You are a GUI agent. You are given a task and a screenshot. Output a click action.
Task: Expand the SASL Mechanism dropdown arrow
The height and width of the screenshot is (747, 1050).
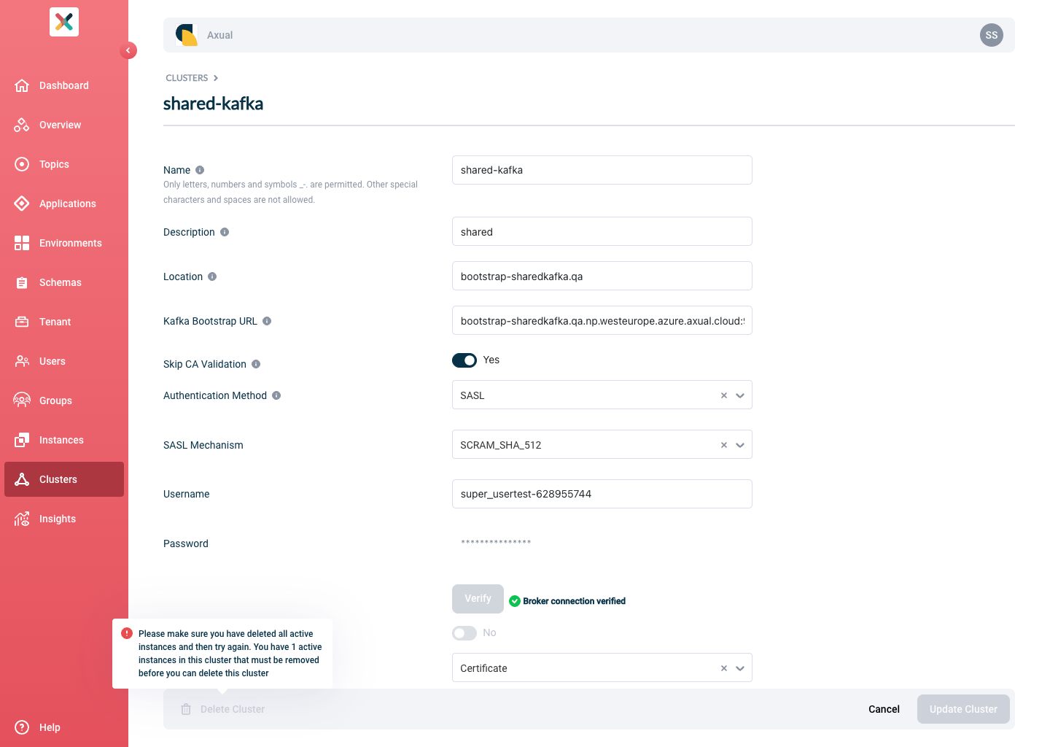pyautogui.click(x=740, y=445)
